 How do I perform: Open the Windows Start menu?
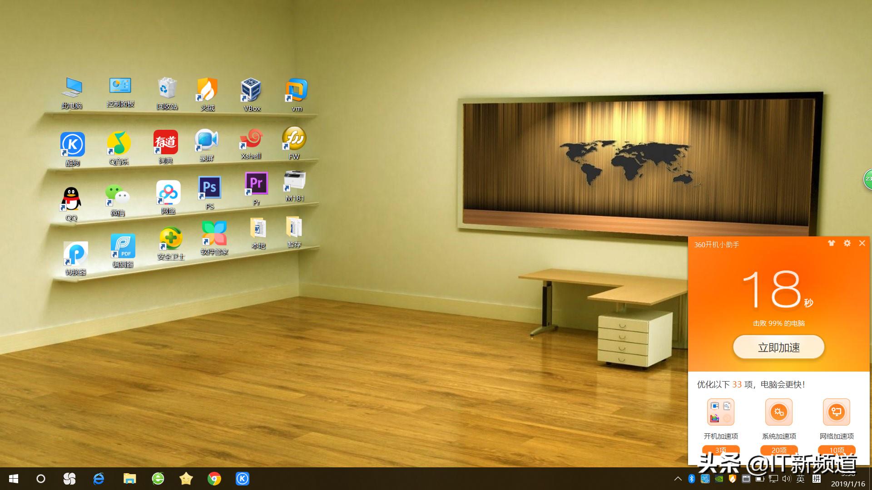tap(14, 479)
